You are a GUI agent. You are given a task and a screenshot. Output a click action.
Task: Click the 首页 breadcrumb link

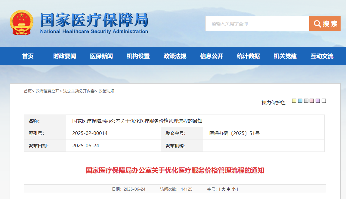click(x=28, y=91)
